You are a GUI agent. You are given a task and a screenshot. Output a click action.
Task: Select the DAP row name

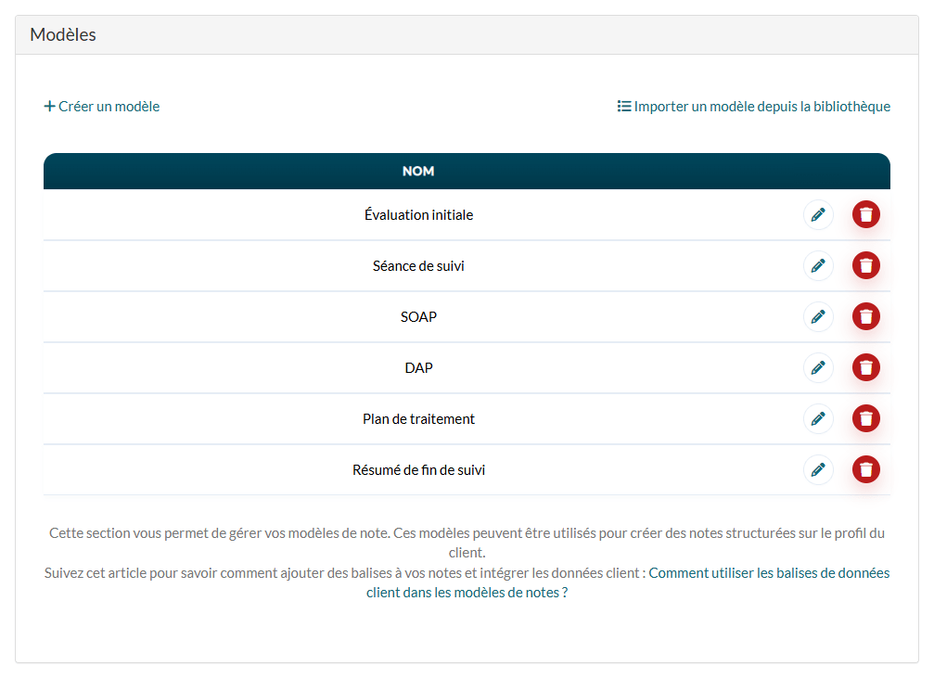tap(418, 368)
